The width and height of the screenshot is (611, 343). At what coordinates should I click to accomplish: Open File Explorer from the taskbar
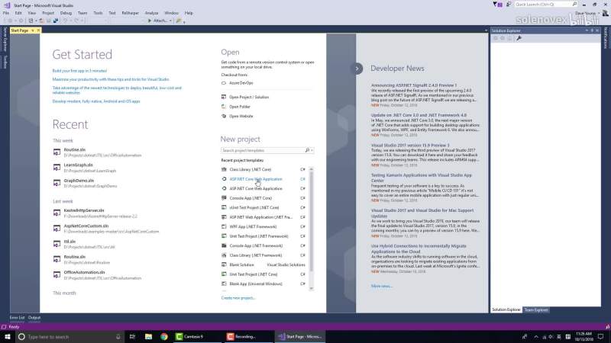coord(148,336)
